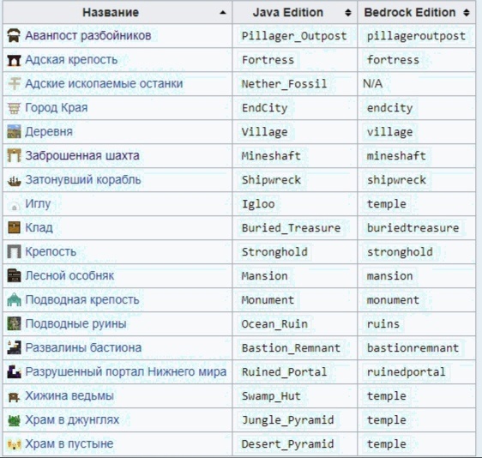Select the Nether_Fossil code text
This screenshot has width=482, height=458.
(x=284, y=84)
